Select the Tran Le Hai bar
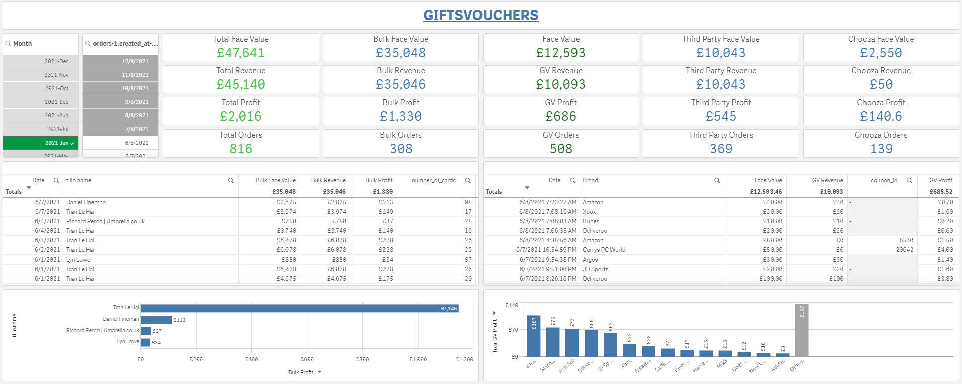The height and width of the screenshot is (384, 962). [x=300, y=308]
